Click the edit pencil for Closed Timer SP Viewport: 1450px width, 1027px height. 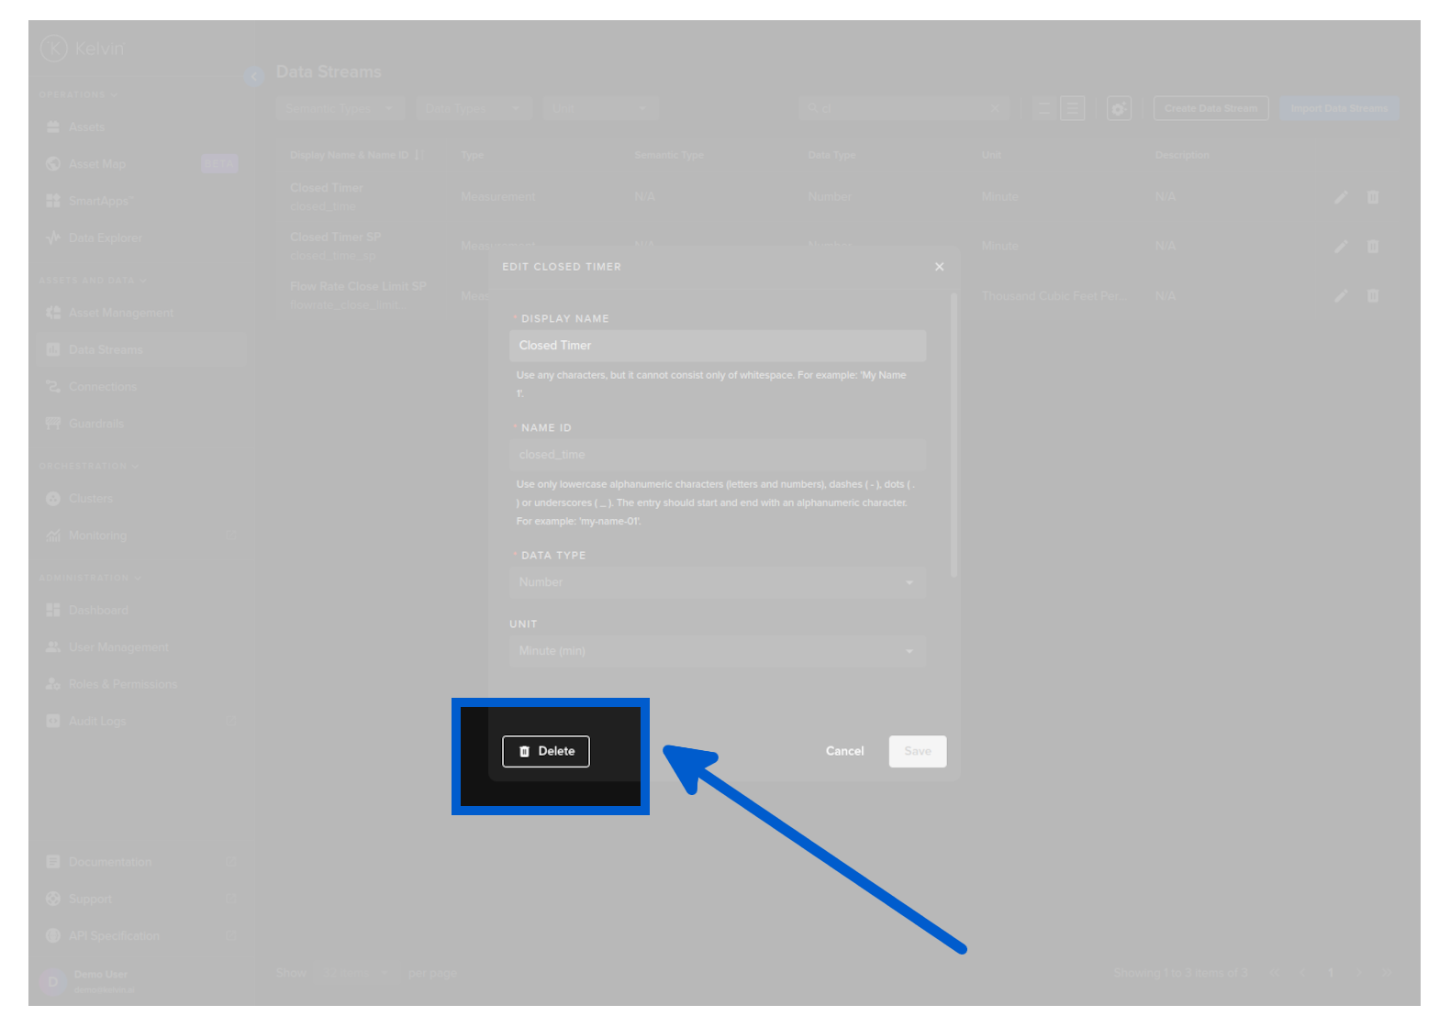pyautogui.click(x=1341, y=247)
